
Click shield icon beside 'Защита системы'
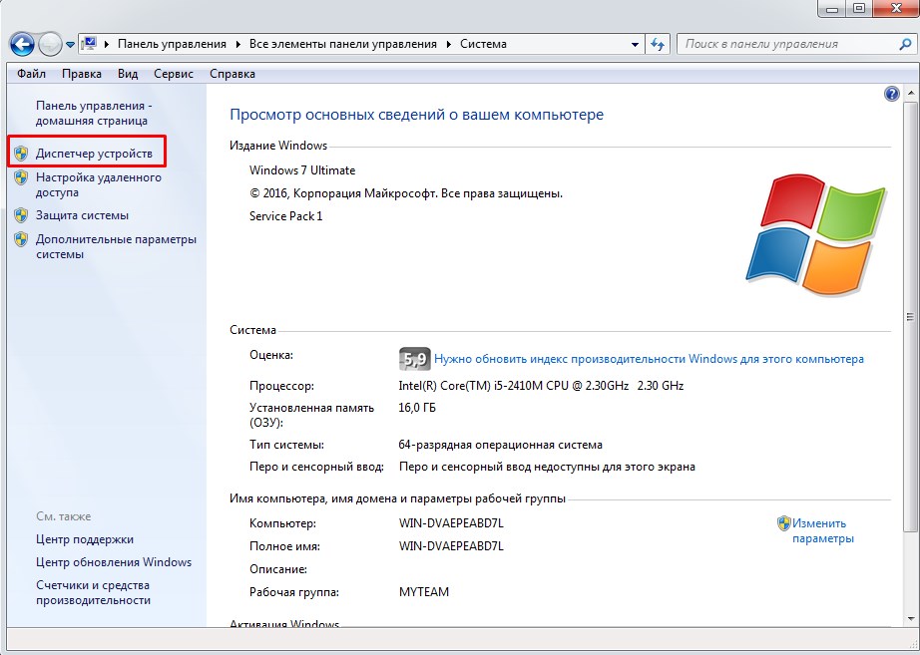click(21, 215)
